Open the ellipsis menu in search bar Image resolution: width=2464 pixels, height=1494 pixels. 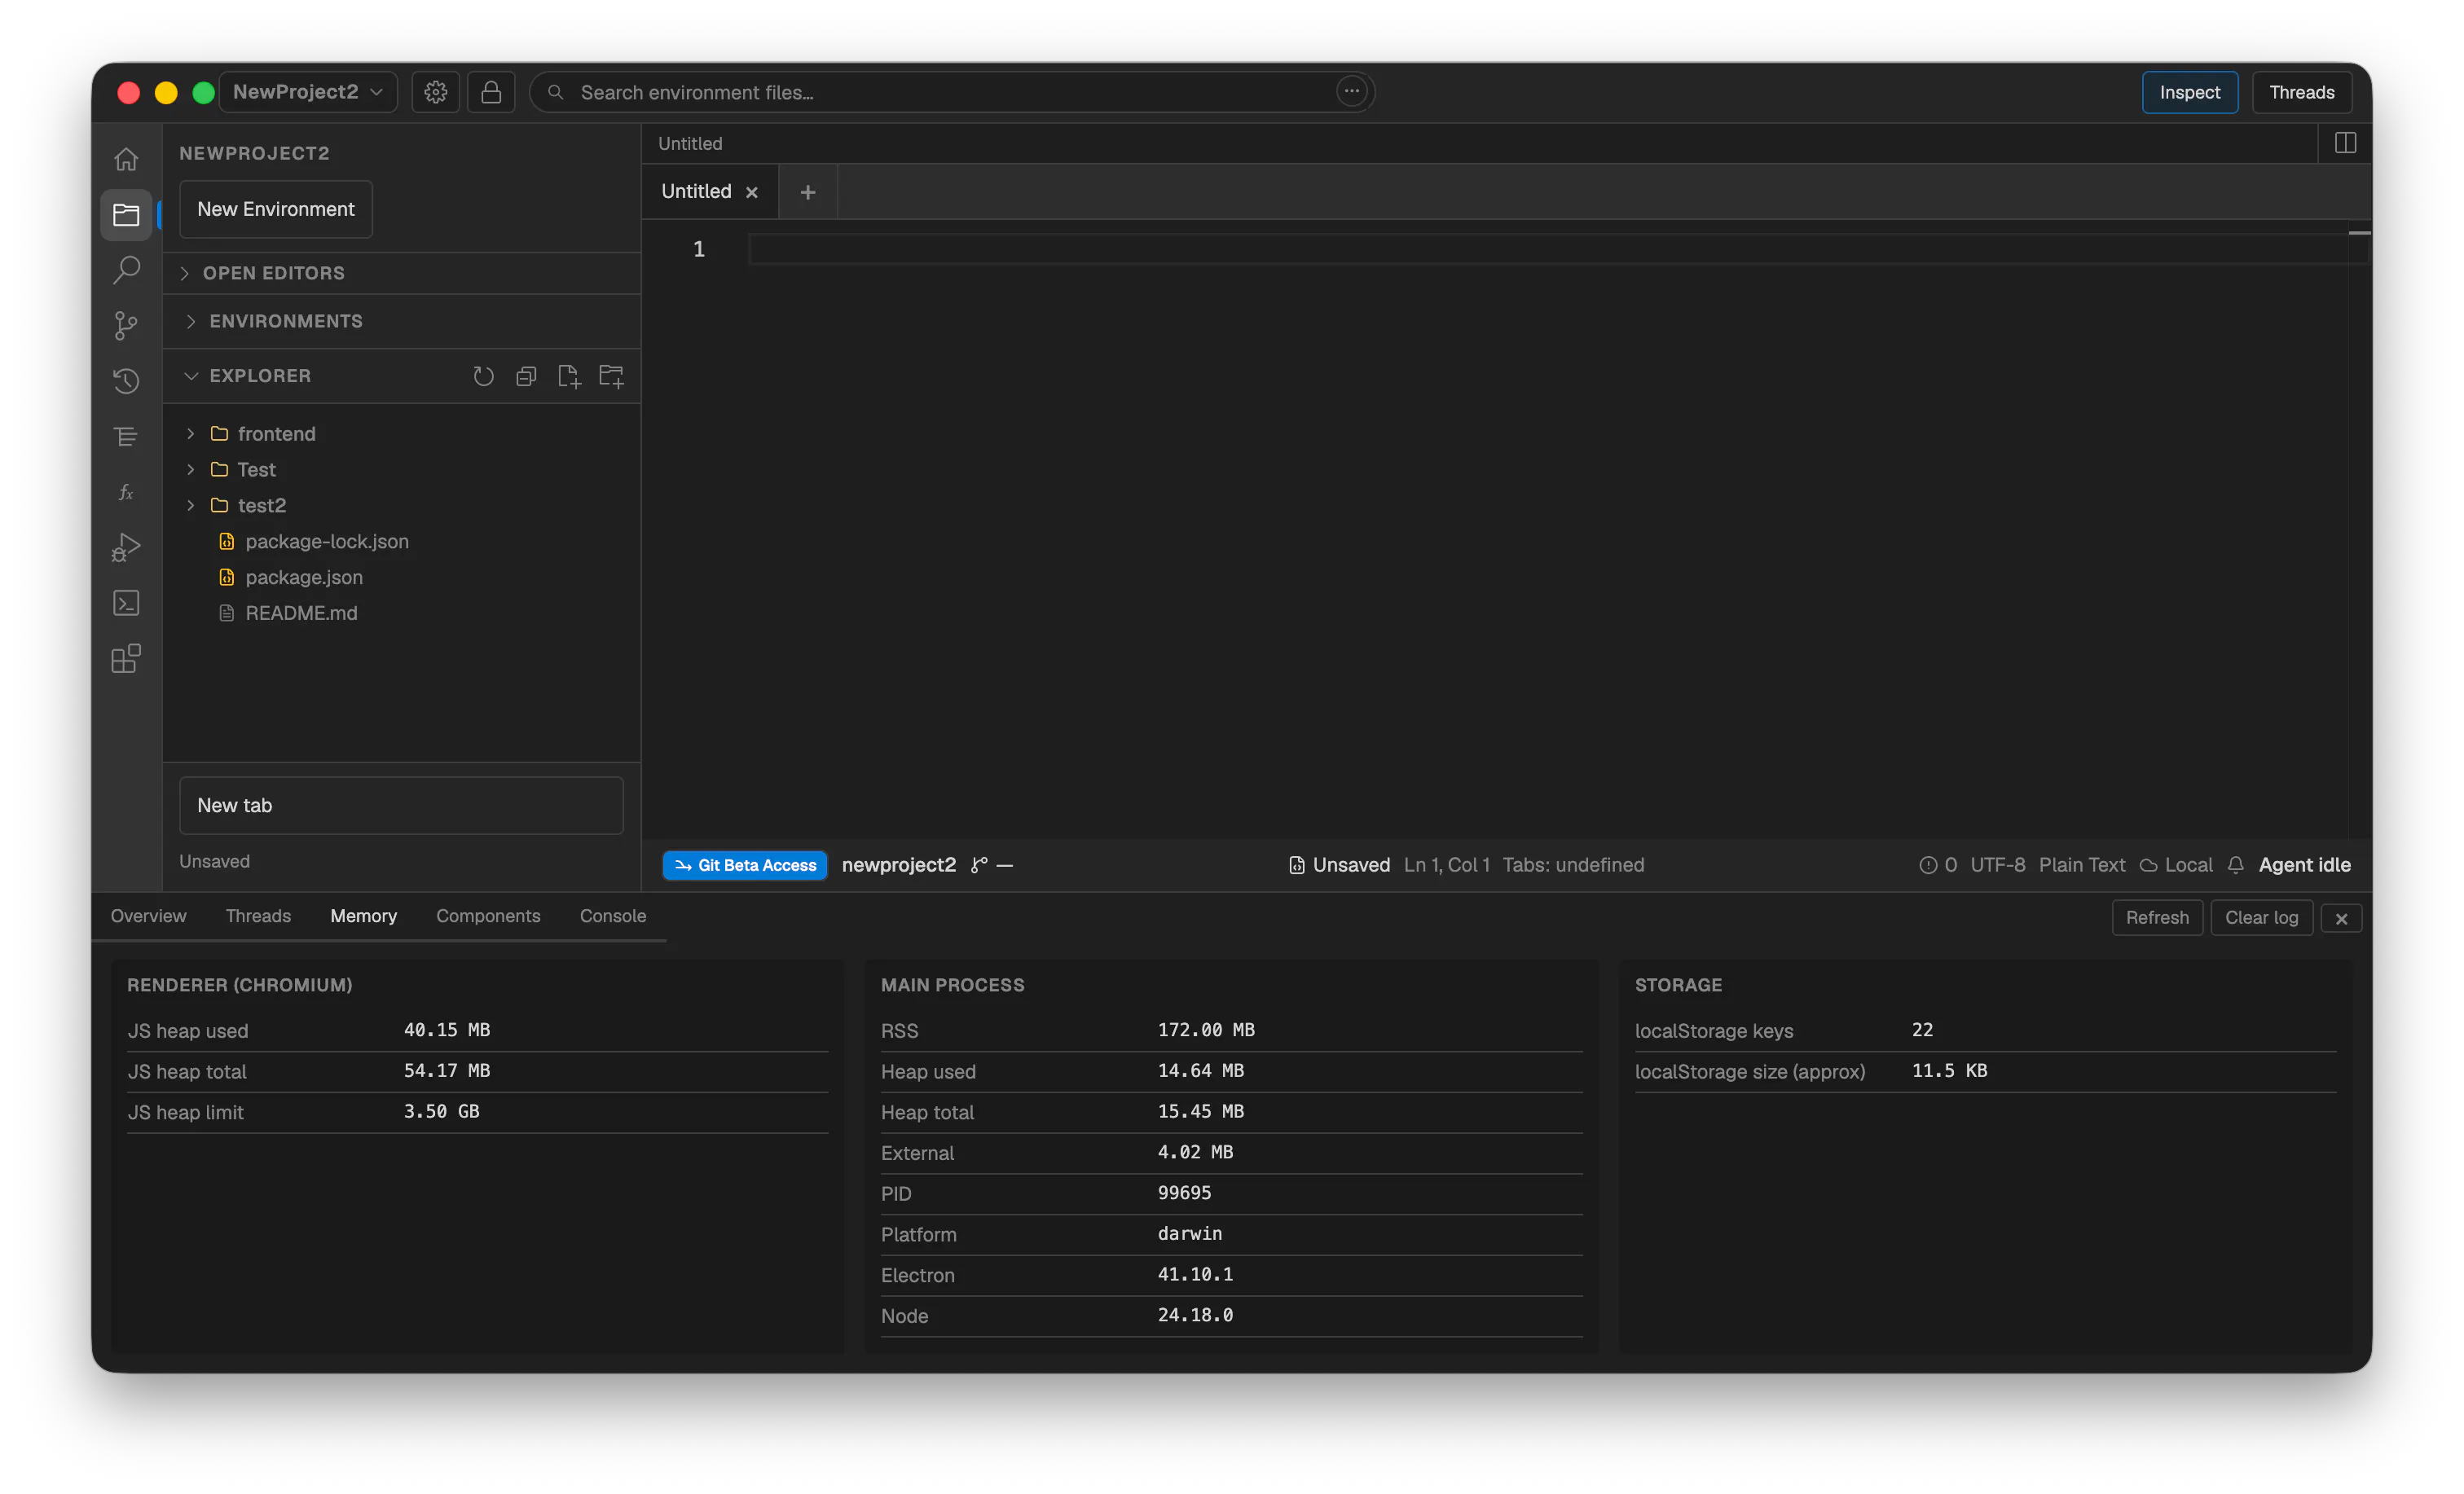point(1351,91)
